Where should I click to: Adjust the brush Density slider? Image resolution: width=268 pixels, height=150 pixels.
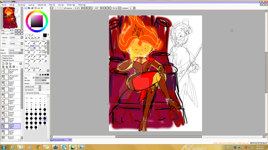click(x=42, y=83)
